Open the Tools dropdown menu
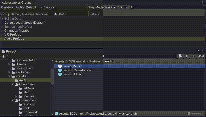 tap(49, 7)
